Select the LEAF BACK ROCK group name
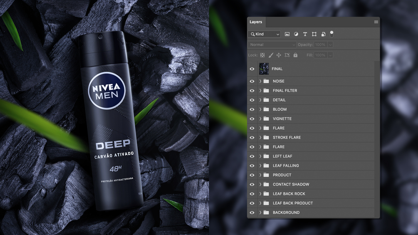 pos(289,194)
